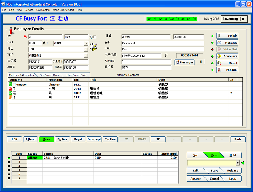Click green status icon for Thompson row

pos(11,84)
